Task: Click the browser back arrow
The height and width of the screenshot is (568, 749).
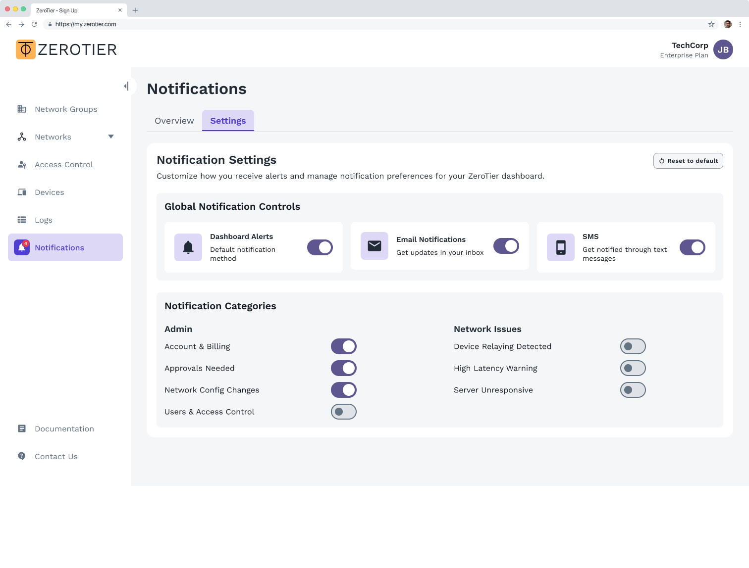Action: [x=8, y=24]
